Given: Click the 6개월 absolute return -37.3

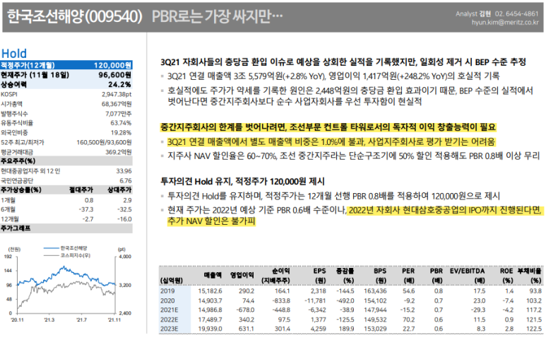Looking at the screenshot, I should click(x=86, y=209).
